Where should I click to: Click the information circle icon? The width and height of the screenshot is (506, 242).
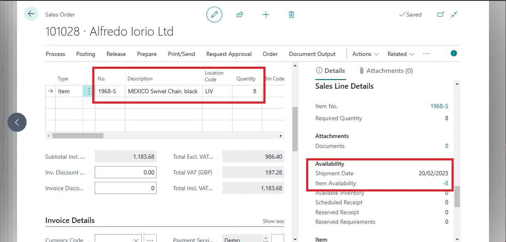(454, 53)
